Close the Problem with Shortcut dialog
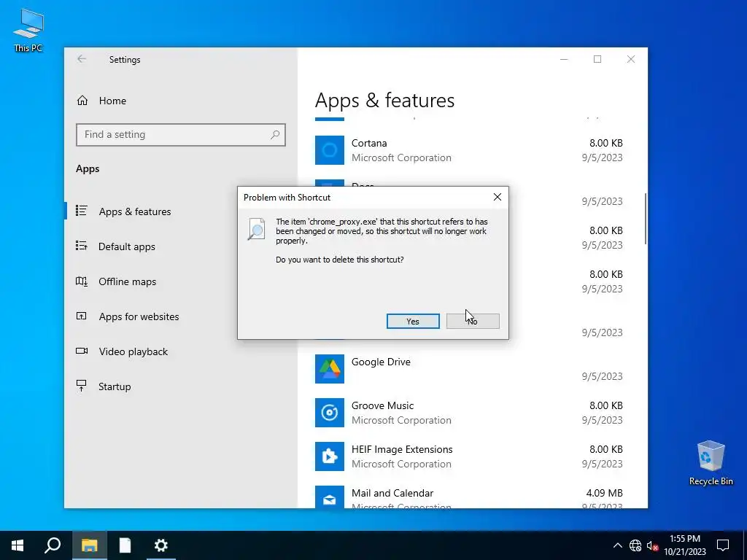 click(x=497, y=197)
